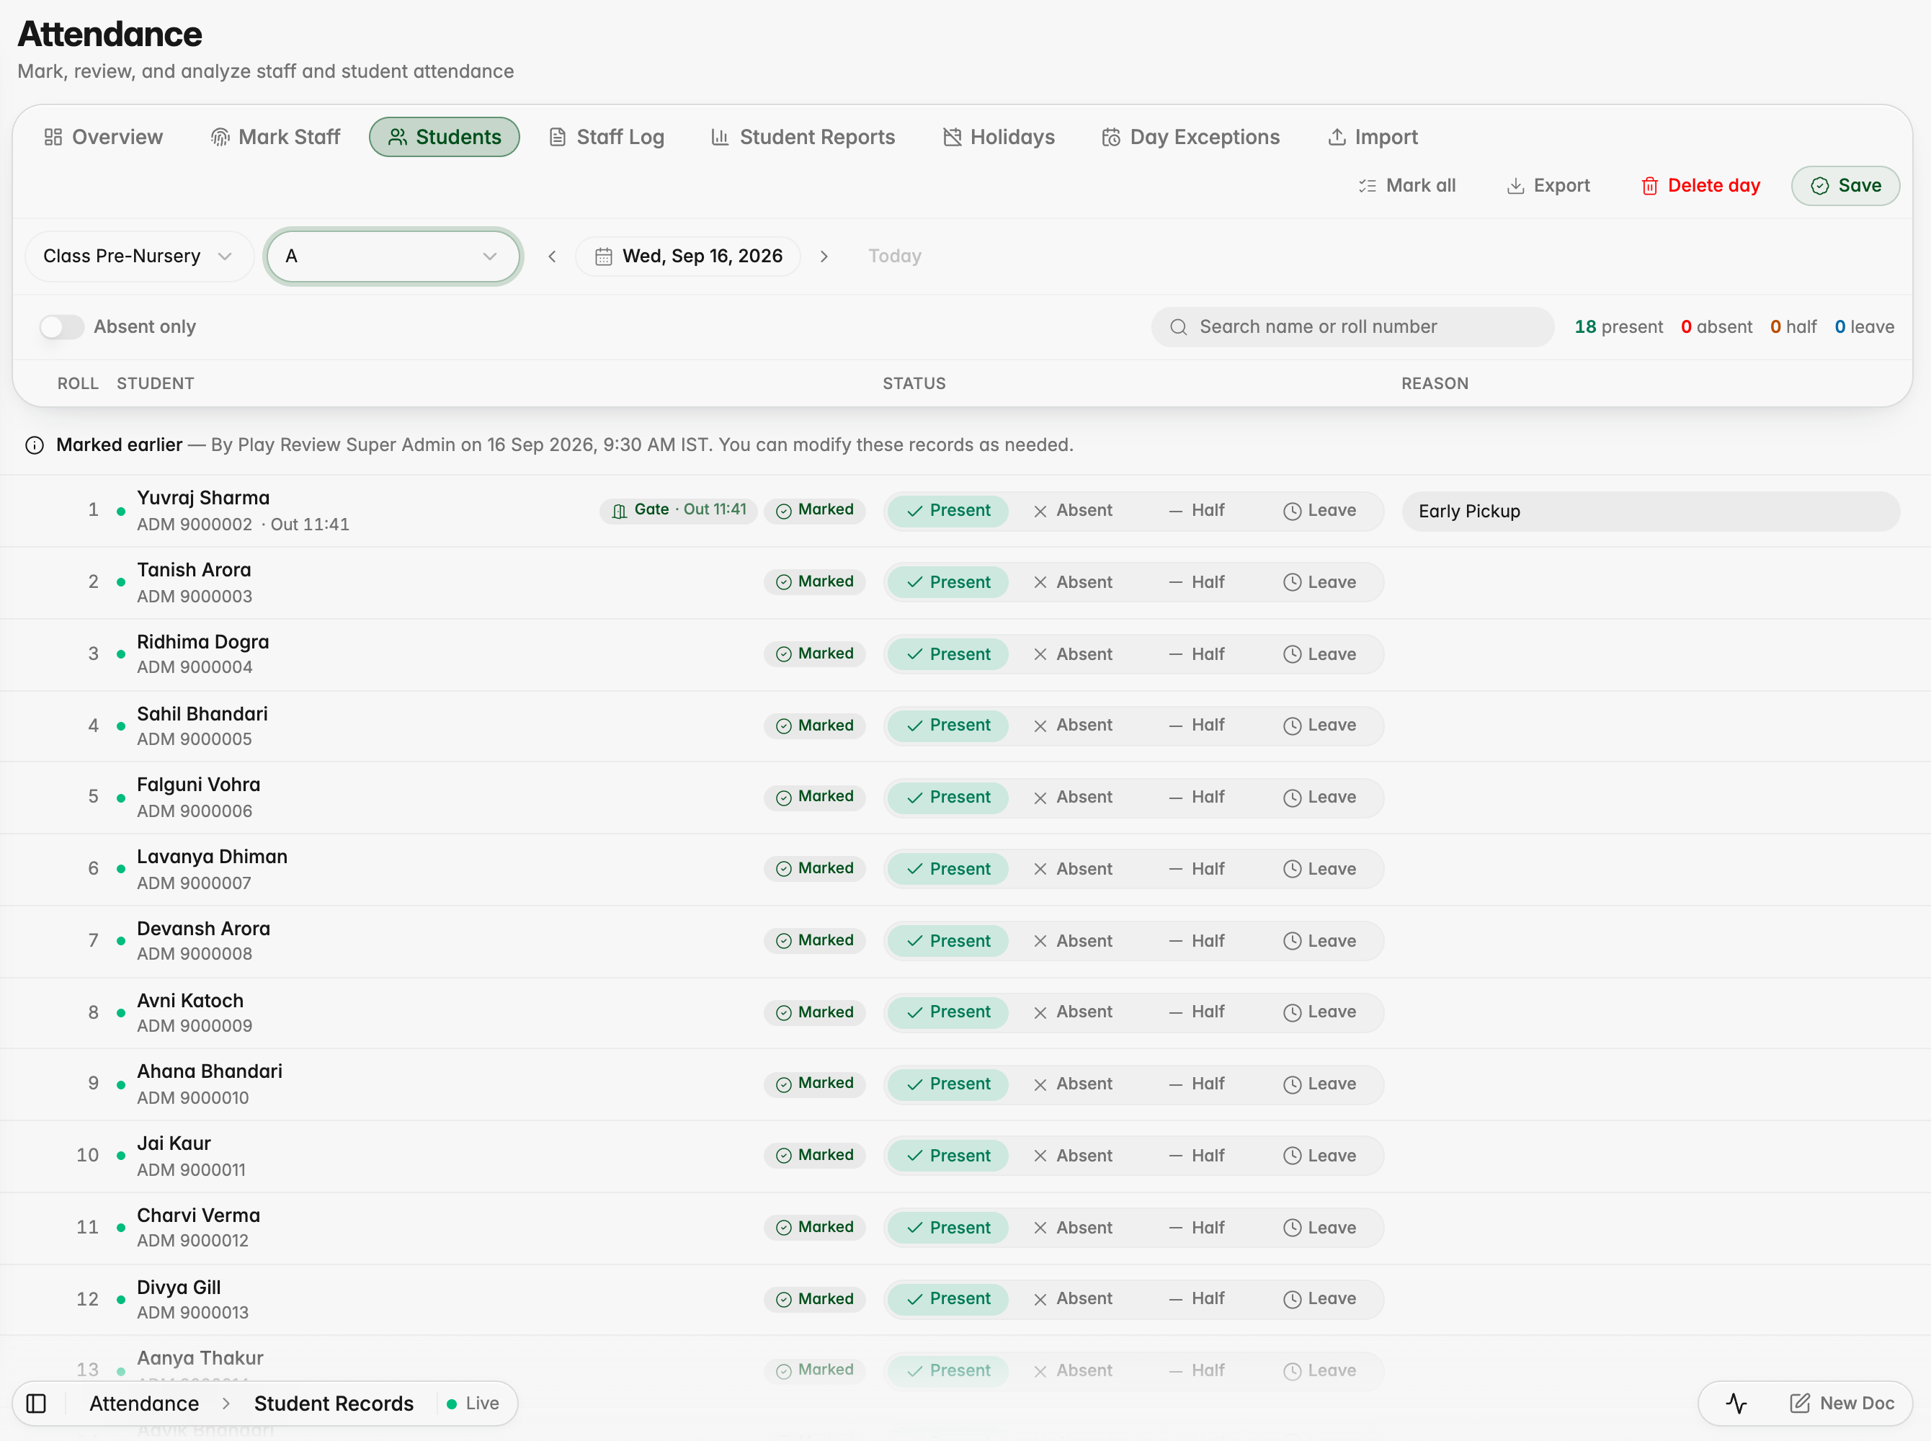Open the Mark Staff tab
The image size is (1931, 1441).
(276, 137)
